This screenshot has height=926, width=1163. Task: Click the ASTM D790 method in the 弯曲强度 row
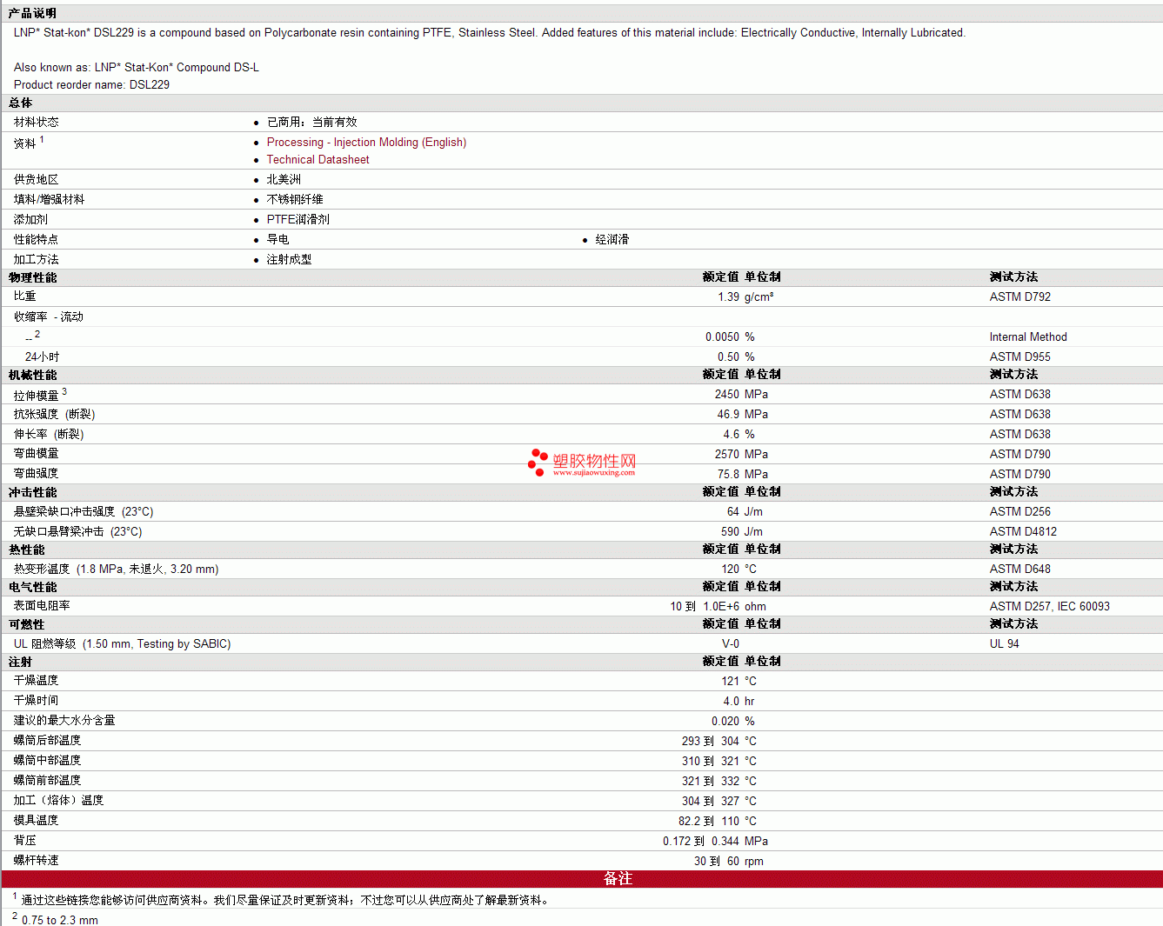[1019, 475]
